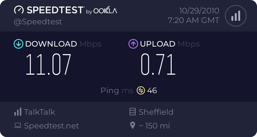This screenshot has width=257, height=137.
Task: Click the yellow ping icon
Action: click(141, 90)
